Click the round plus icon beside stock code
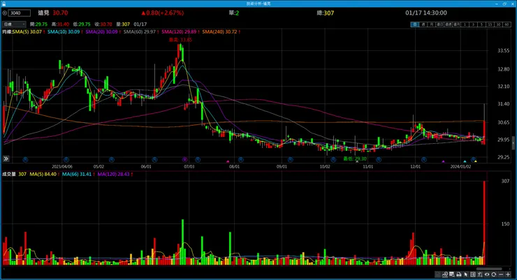 point(4,13)
